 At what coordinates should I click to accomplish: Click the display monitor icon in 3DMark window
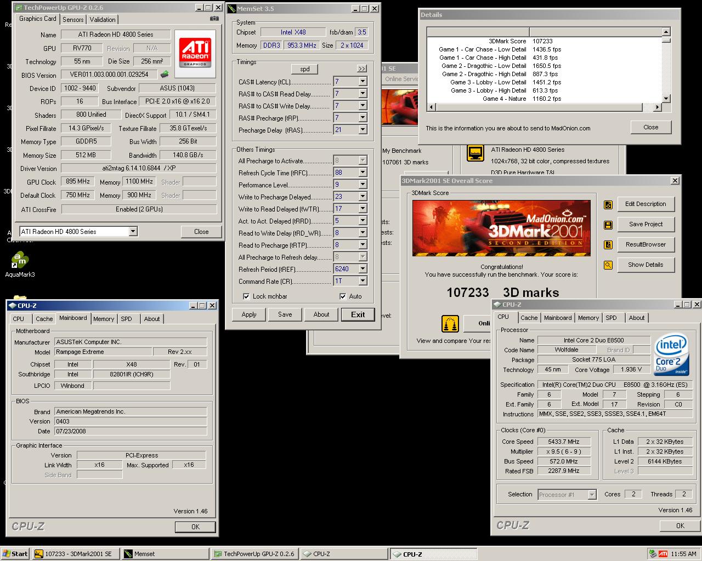pos(475,153)
